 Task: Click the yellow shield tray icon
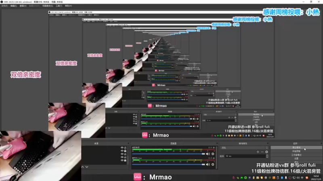click(262, 178)
